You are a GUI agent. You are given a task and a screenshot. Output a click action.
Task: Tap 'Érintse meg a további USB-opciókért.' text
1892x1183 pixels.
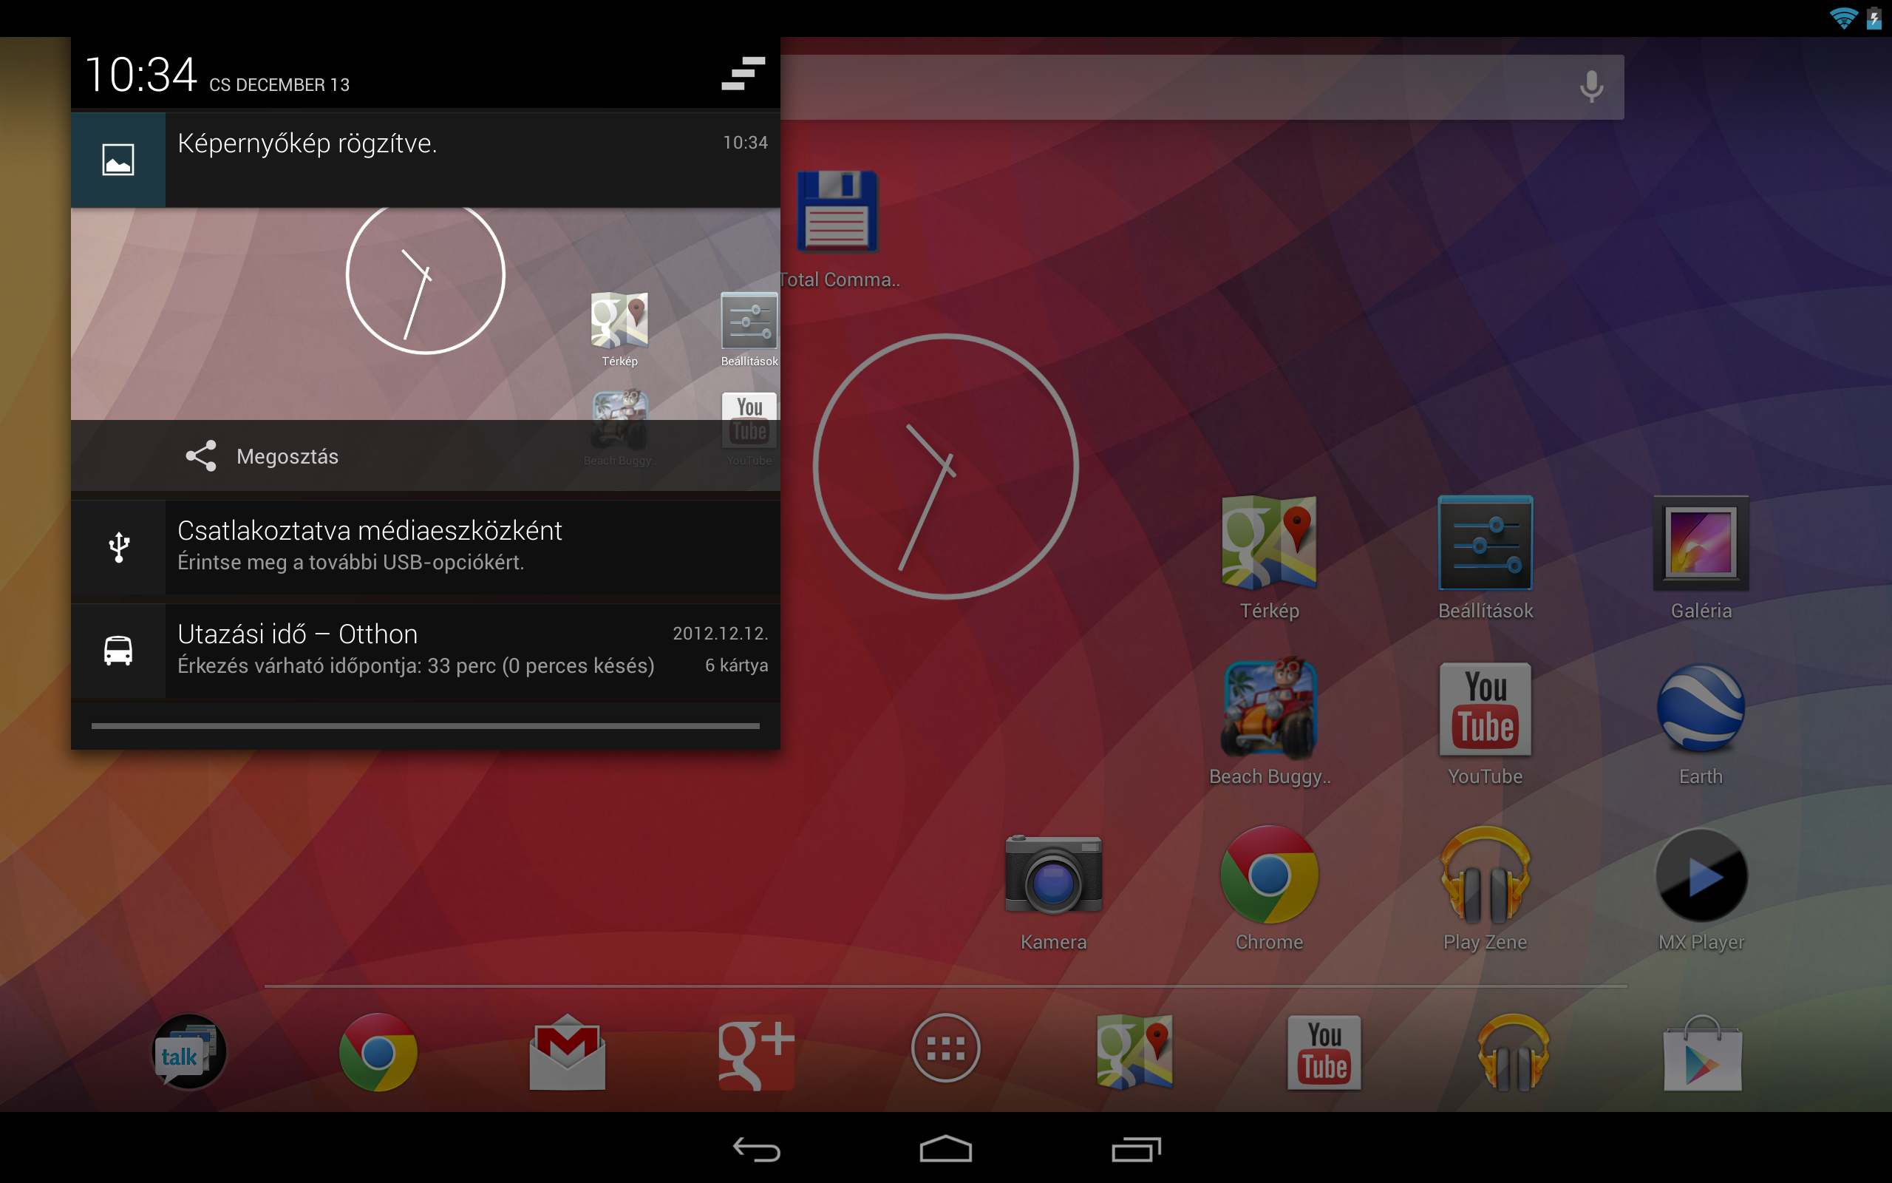pos(351,563)
